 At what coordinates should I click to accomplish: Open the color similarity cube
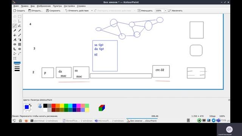pos(102,108)
